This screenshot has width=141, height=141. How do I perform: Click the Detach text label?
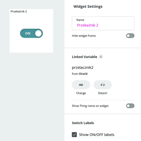pos(103,93)
